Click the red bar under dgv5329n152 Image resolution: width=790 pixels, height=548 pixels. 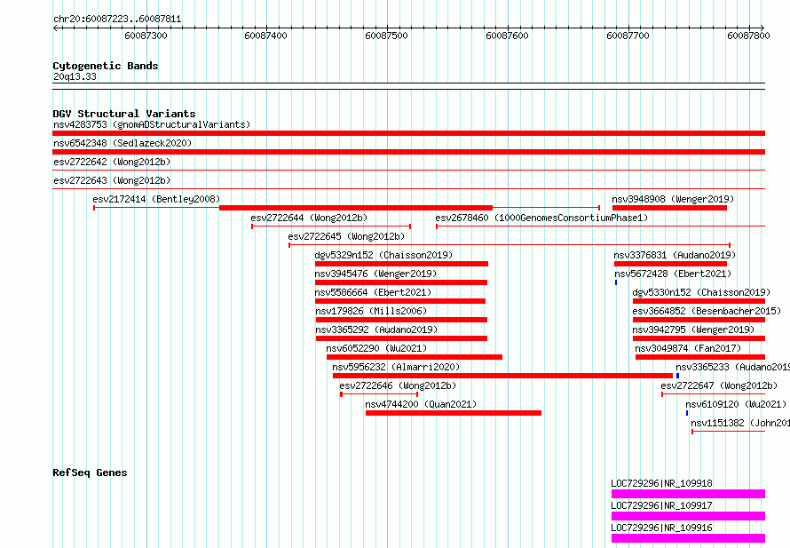(x=401, y=264)
